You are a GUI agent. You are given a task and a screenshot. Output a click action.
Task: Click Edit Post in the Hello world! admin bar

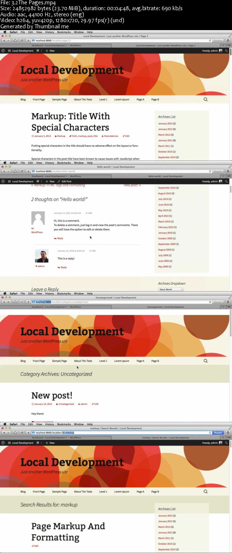click(x=65, y=181)
